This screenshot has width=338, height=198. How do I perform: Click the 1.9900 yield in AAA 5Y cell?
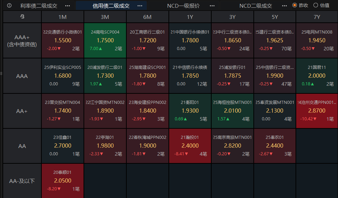[274, 76]
